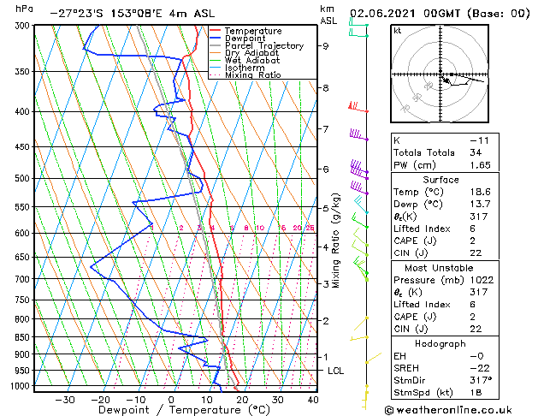Viewport: 538px width, 416px height.
Task: Click the 850 hPa pressure label
Action: pos(24,337)
